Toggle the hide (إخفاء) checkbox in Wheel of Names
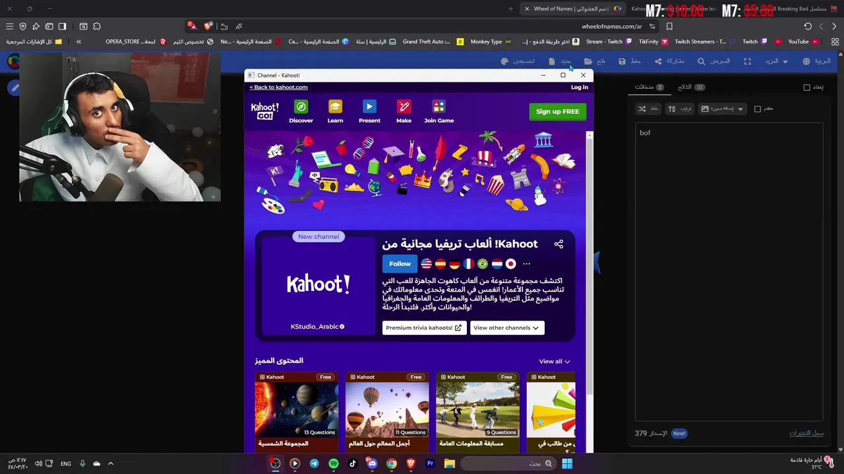The width and height of the screenshot is (844, 474). click(806, 88)
